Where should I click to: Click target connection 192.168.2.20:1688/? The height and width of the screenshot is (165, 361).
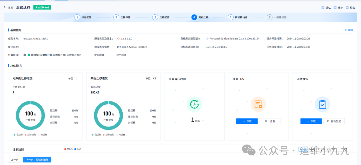[x=216, y=47]
